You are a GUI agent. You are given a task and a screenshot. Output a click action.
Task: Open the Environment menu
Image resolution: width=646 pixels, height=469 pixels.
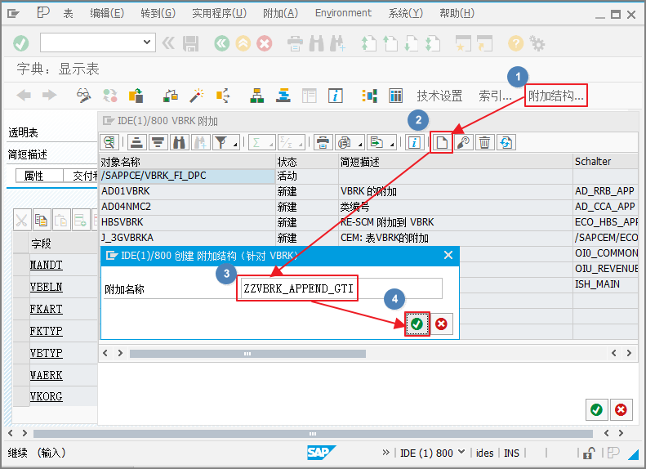pos(343,13)
